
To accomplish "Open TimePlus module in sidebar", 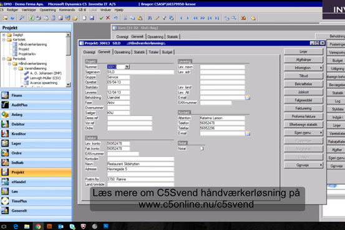I will (x=36, y=201).
